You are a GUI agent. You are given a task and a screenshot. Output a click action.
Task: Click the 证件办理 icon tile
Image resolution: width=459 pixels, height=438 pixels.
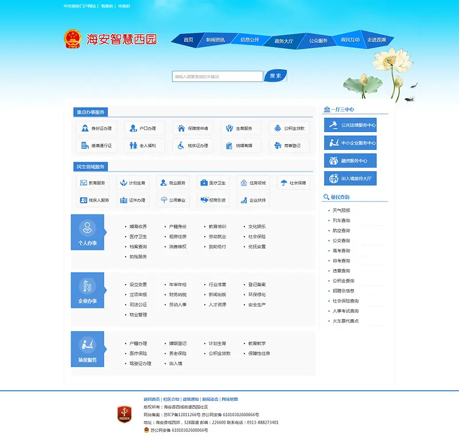point(133,200)
